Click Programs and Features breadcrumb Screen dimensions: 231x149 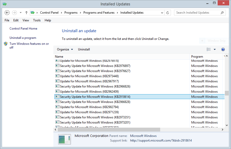(99, 13)
